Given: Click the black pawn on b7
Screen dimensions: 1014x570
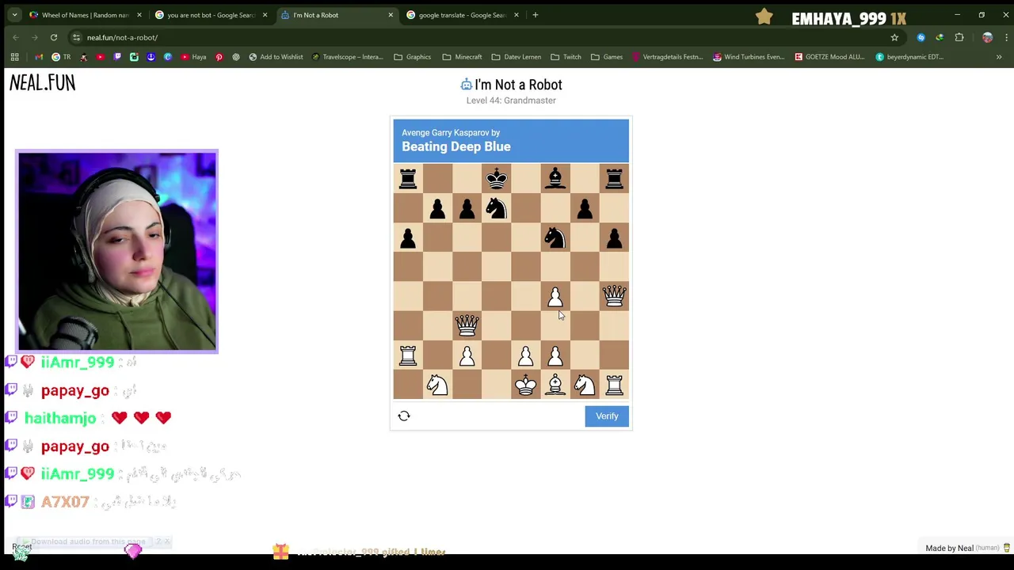Looking at the screenshot, I should (437, 208).
